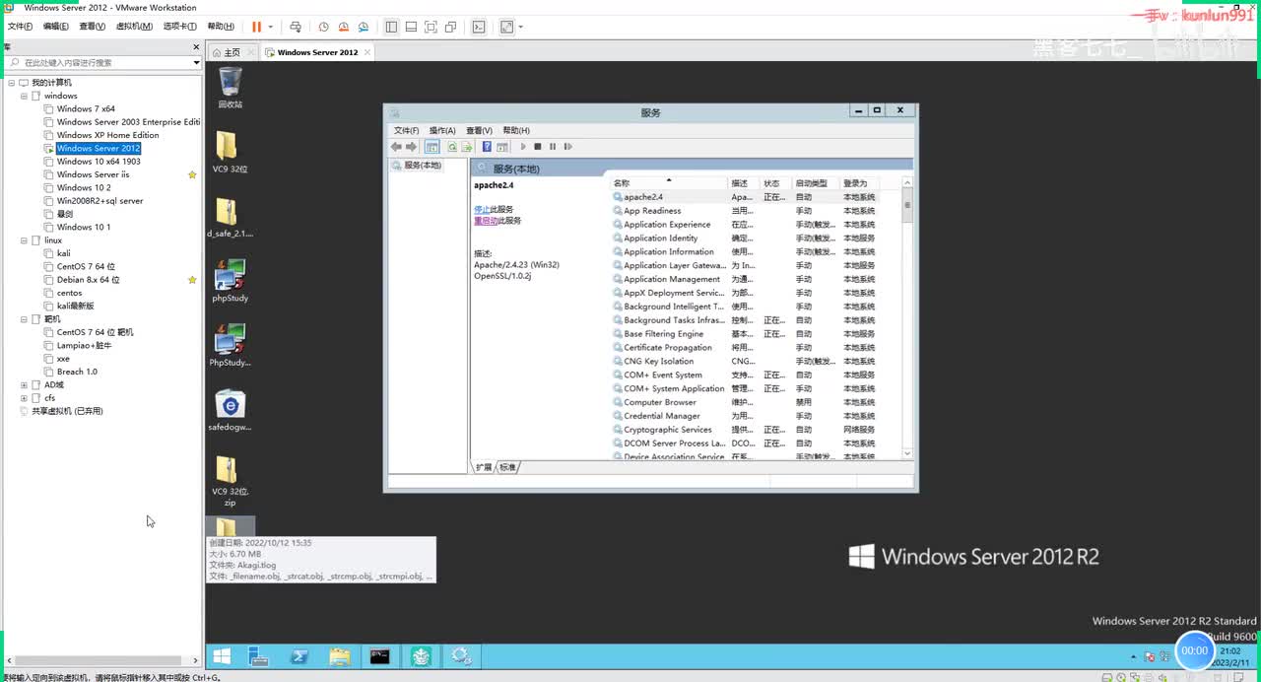Click the 停止 service link
Image resolution: width=1261 pixels, height=682 pixels.
pyautogui.click(x=482, y=209)
